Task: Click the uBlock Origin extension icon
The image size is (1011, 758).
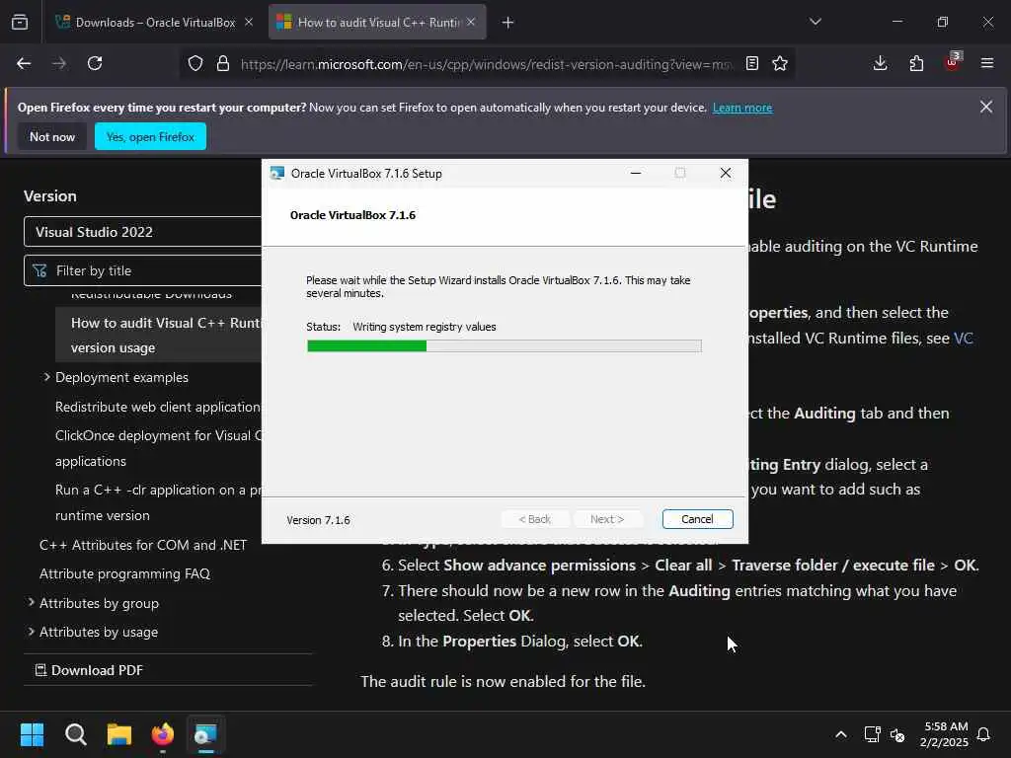Action: pyautogui.click(x=953, y=62)
